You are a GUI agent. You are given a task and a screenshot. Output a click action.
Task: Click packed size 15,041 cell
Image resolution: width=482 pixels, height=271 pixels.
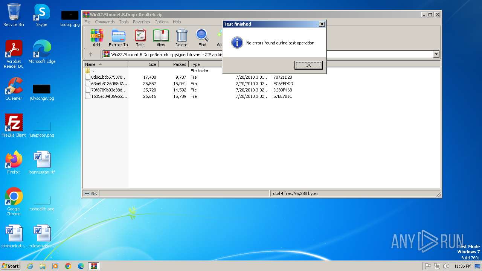[180, 84]
